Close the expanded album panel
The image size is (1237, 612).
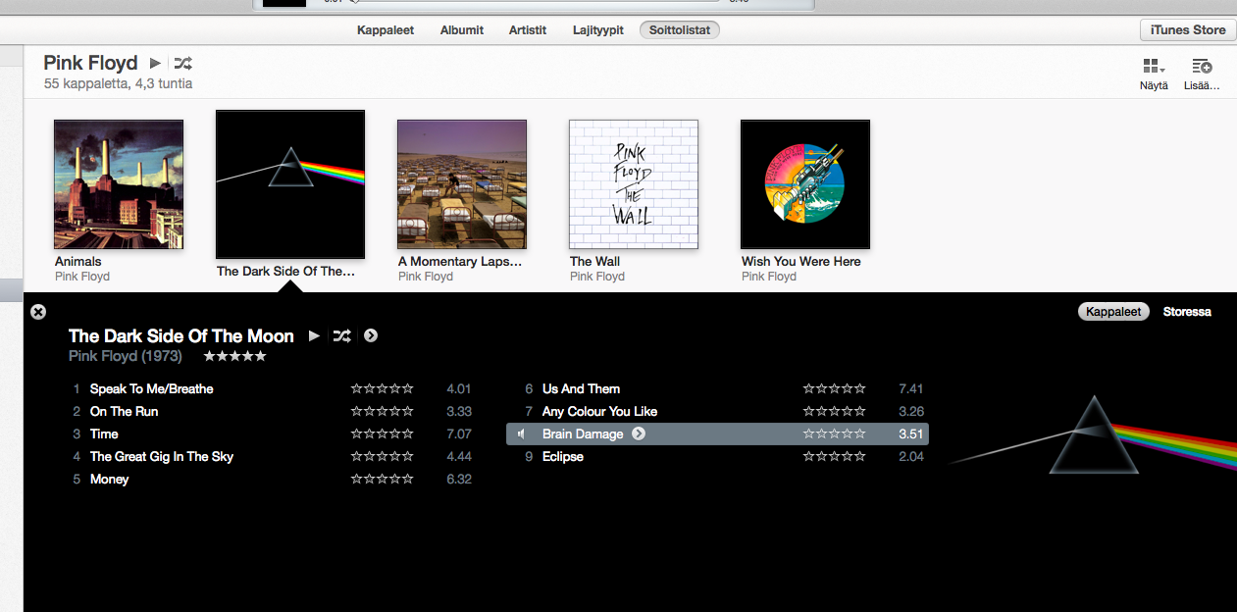pos(38,312)
